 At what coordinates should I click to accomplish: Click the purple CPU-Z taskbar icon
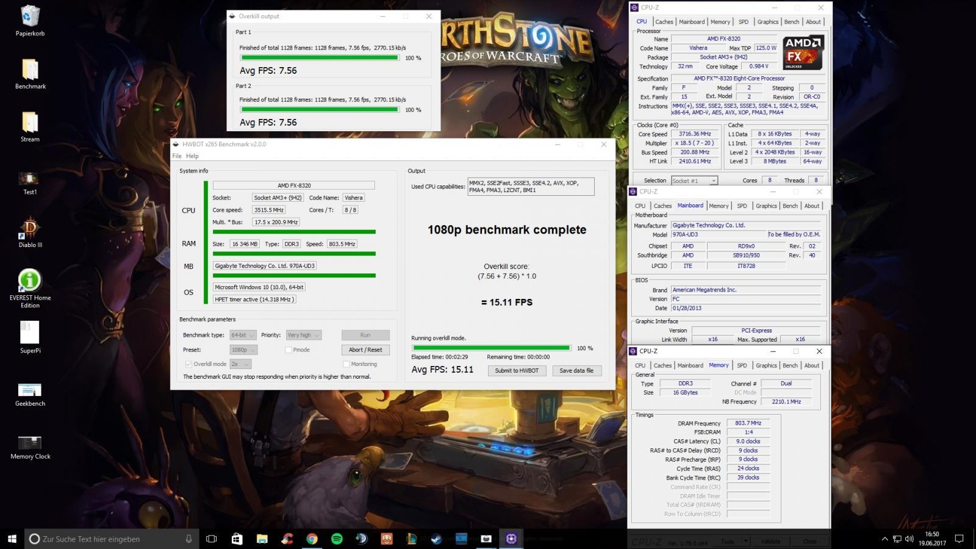[511, 539]
